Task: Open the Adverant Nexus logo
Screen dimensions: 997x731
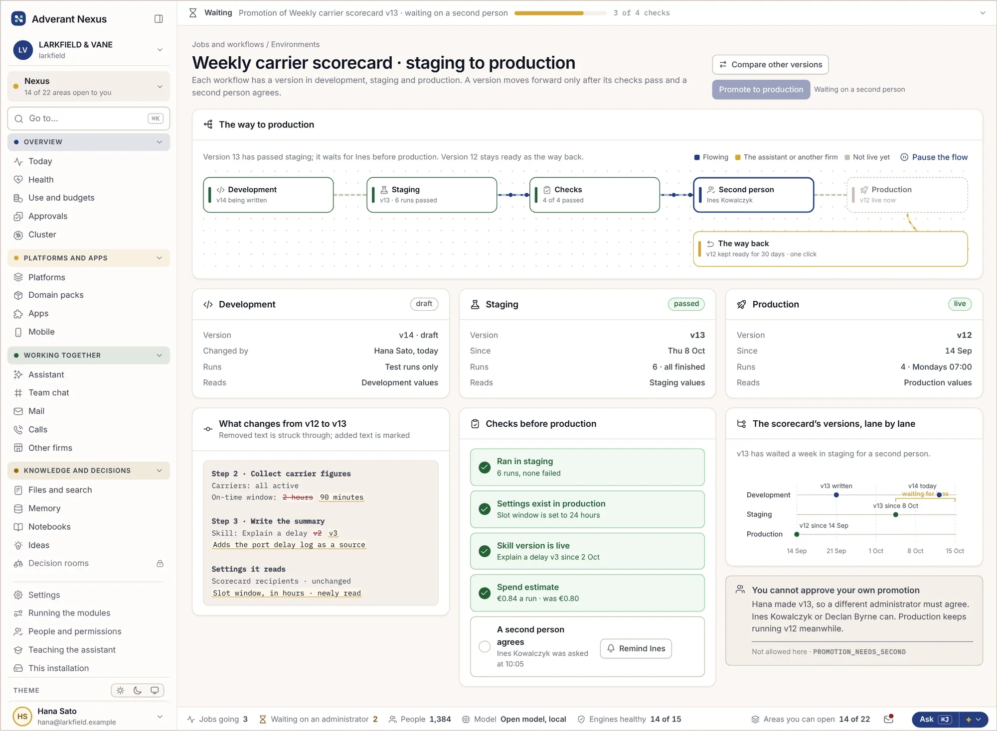Action: tap(18, 19)
